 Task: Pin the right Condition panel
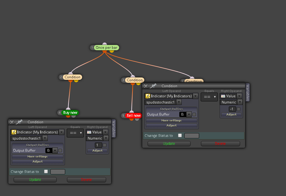click(153, 86)
